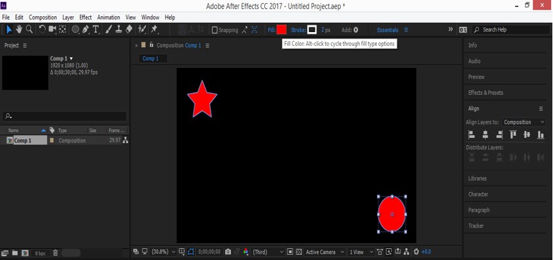The image size is (553, 260).
Task: Select the Eraser tool
Action: tap(129, 30)
